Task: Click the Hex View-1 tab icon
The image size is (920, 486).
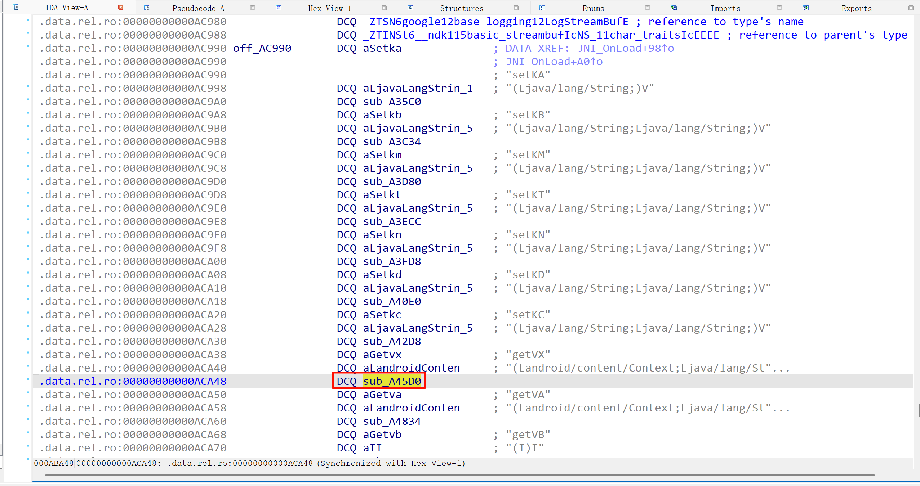Action: pos(279,8)
